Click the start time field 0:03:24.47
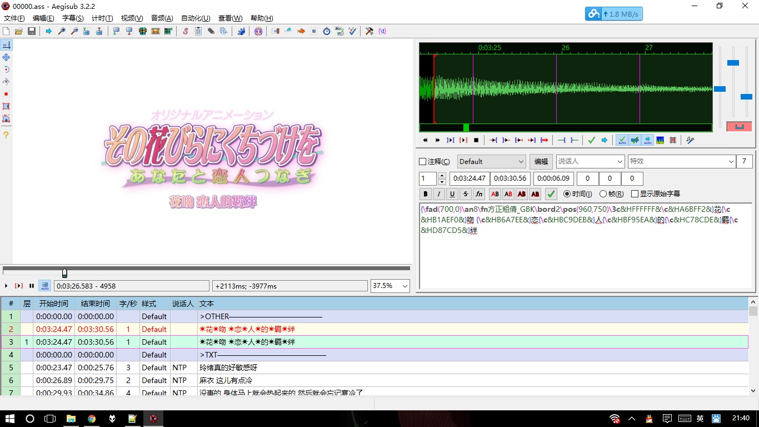 (469, 178)
